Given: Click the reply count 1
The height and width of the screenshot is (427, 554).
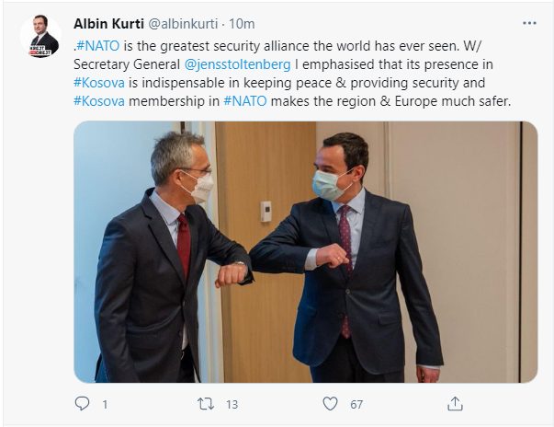Looking at the screenshot, I should (105, 404).
